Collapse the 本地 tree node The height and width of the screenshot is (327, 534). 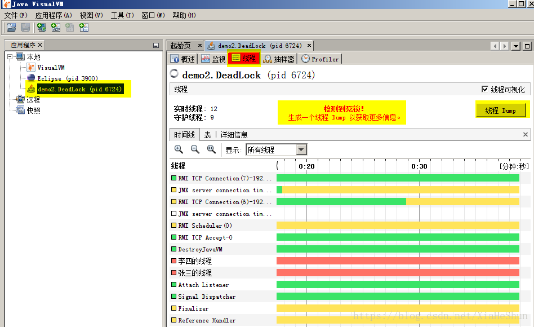(x=10, y=56)
